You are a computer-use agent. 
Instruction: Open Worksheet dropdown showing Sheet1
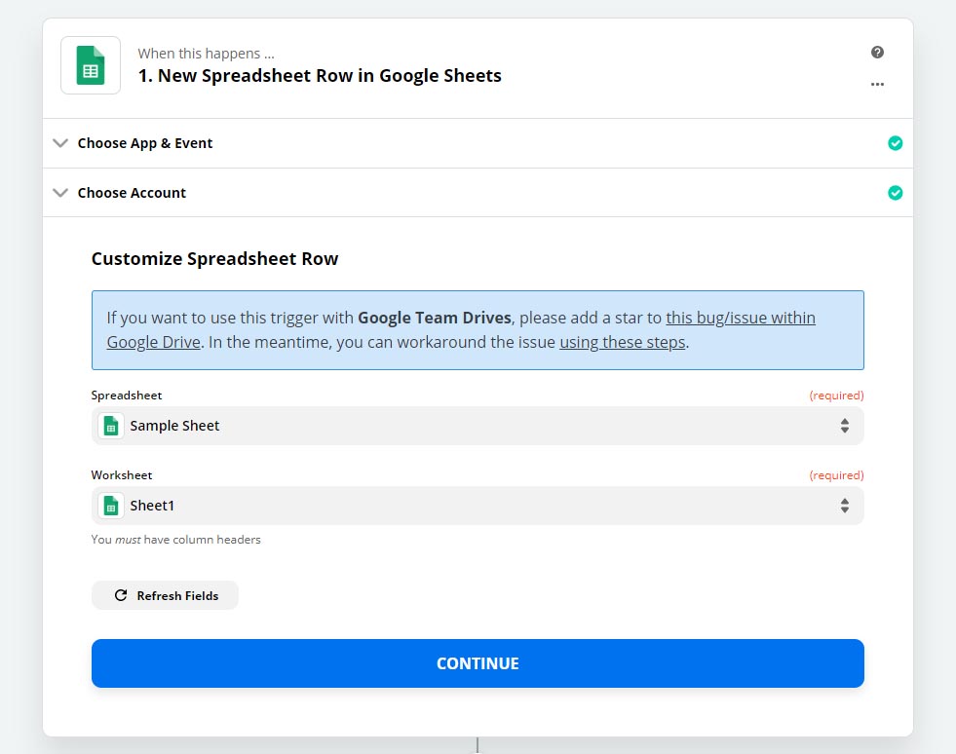478,506
